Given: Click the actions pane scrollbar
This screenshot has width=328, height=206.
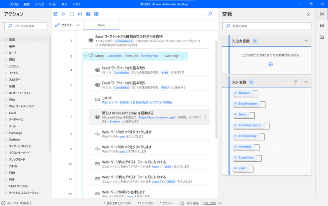Looking at the screenshot, I should [x=50, y=93].
